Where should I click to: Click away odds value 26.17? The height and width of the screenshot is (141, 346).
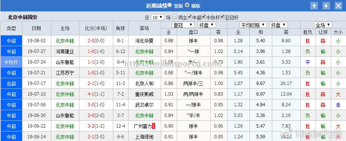tap(286, 83)
